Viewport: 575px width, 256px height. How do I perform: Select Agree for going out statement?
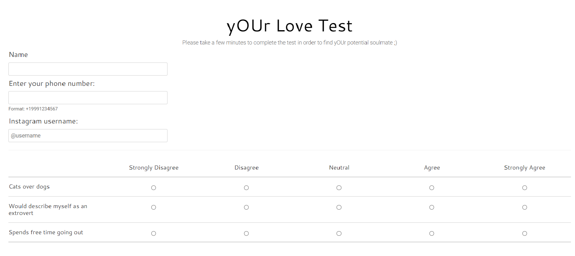point(431,234)
